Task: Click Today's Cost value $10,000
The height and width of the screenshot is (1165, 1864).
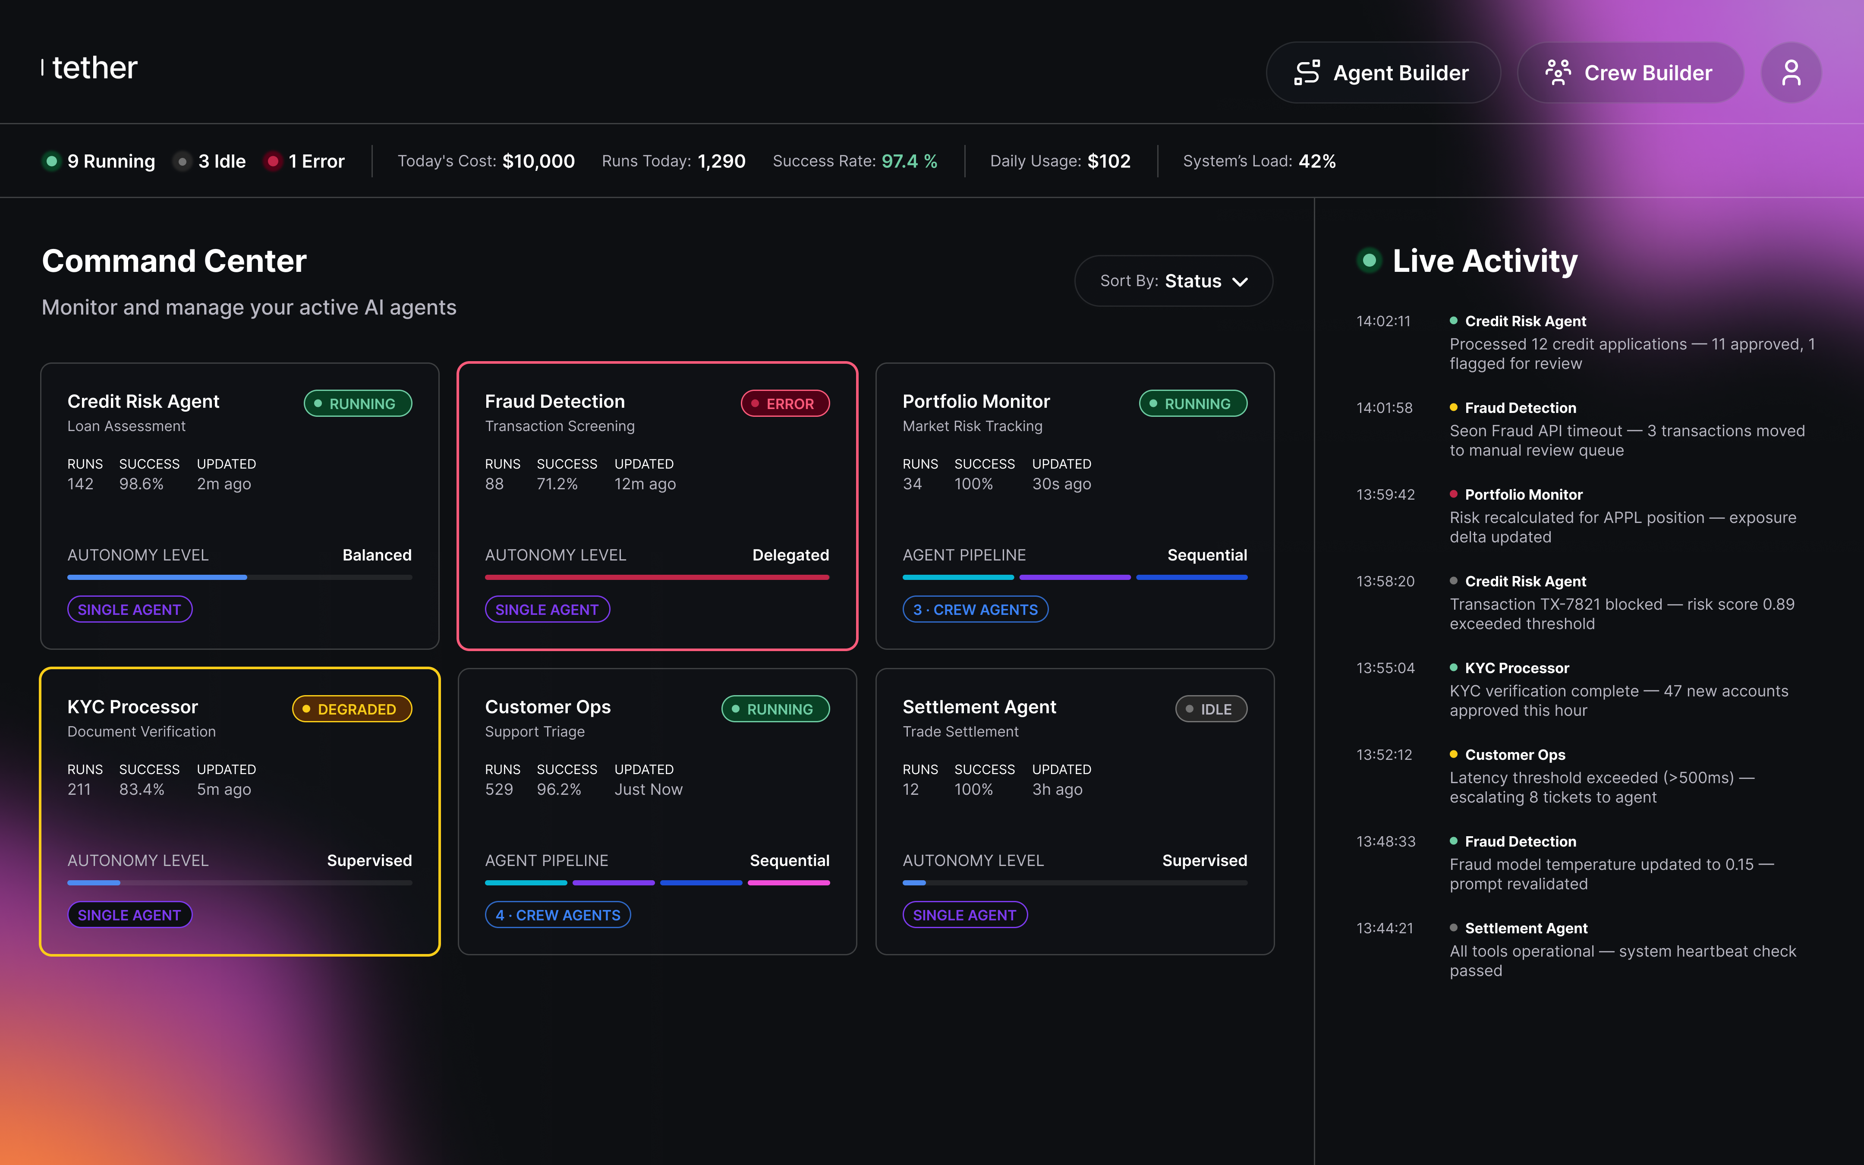Action: tap(538, 161)
